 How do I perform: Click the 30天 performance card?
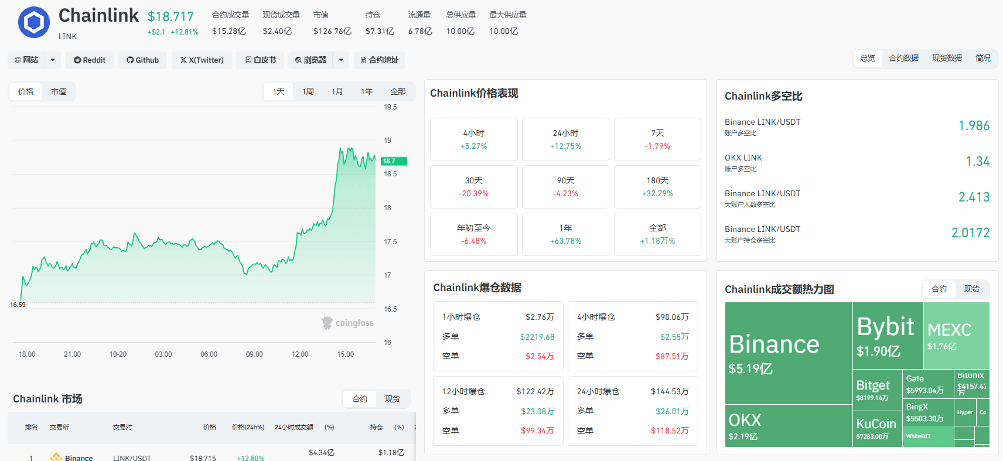[x=474, y=187]
